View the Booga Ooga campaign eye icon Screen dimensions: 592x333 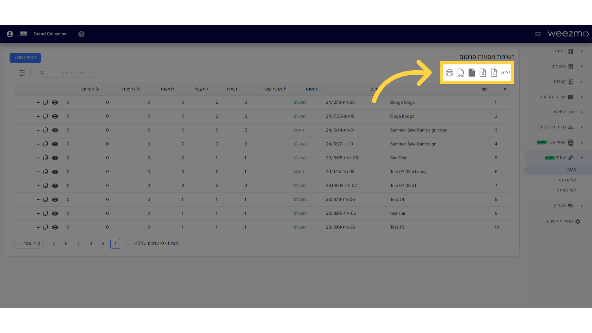coord(55,102)
